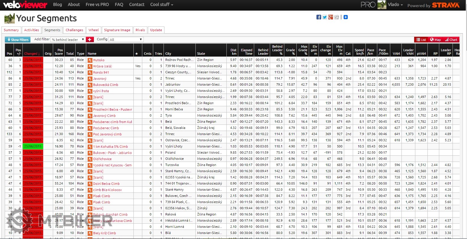Share page on Facebook
467x239 pixels.
[x=319, y=17]
